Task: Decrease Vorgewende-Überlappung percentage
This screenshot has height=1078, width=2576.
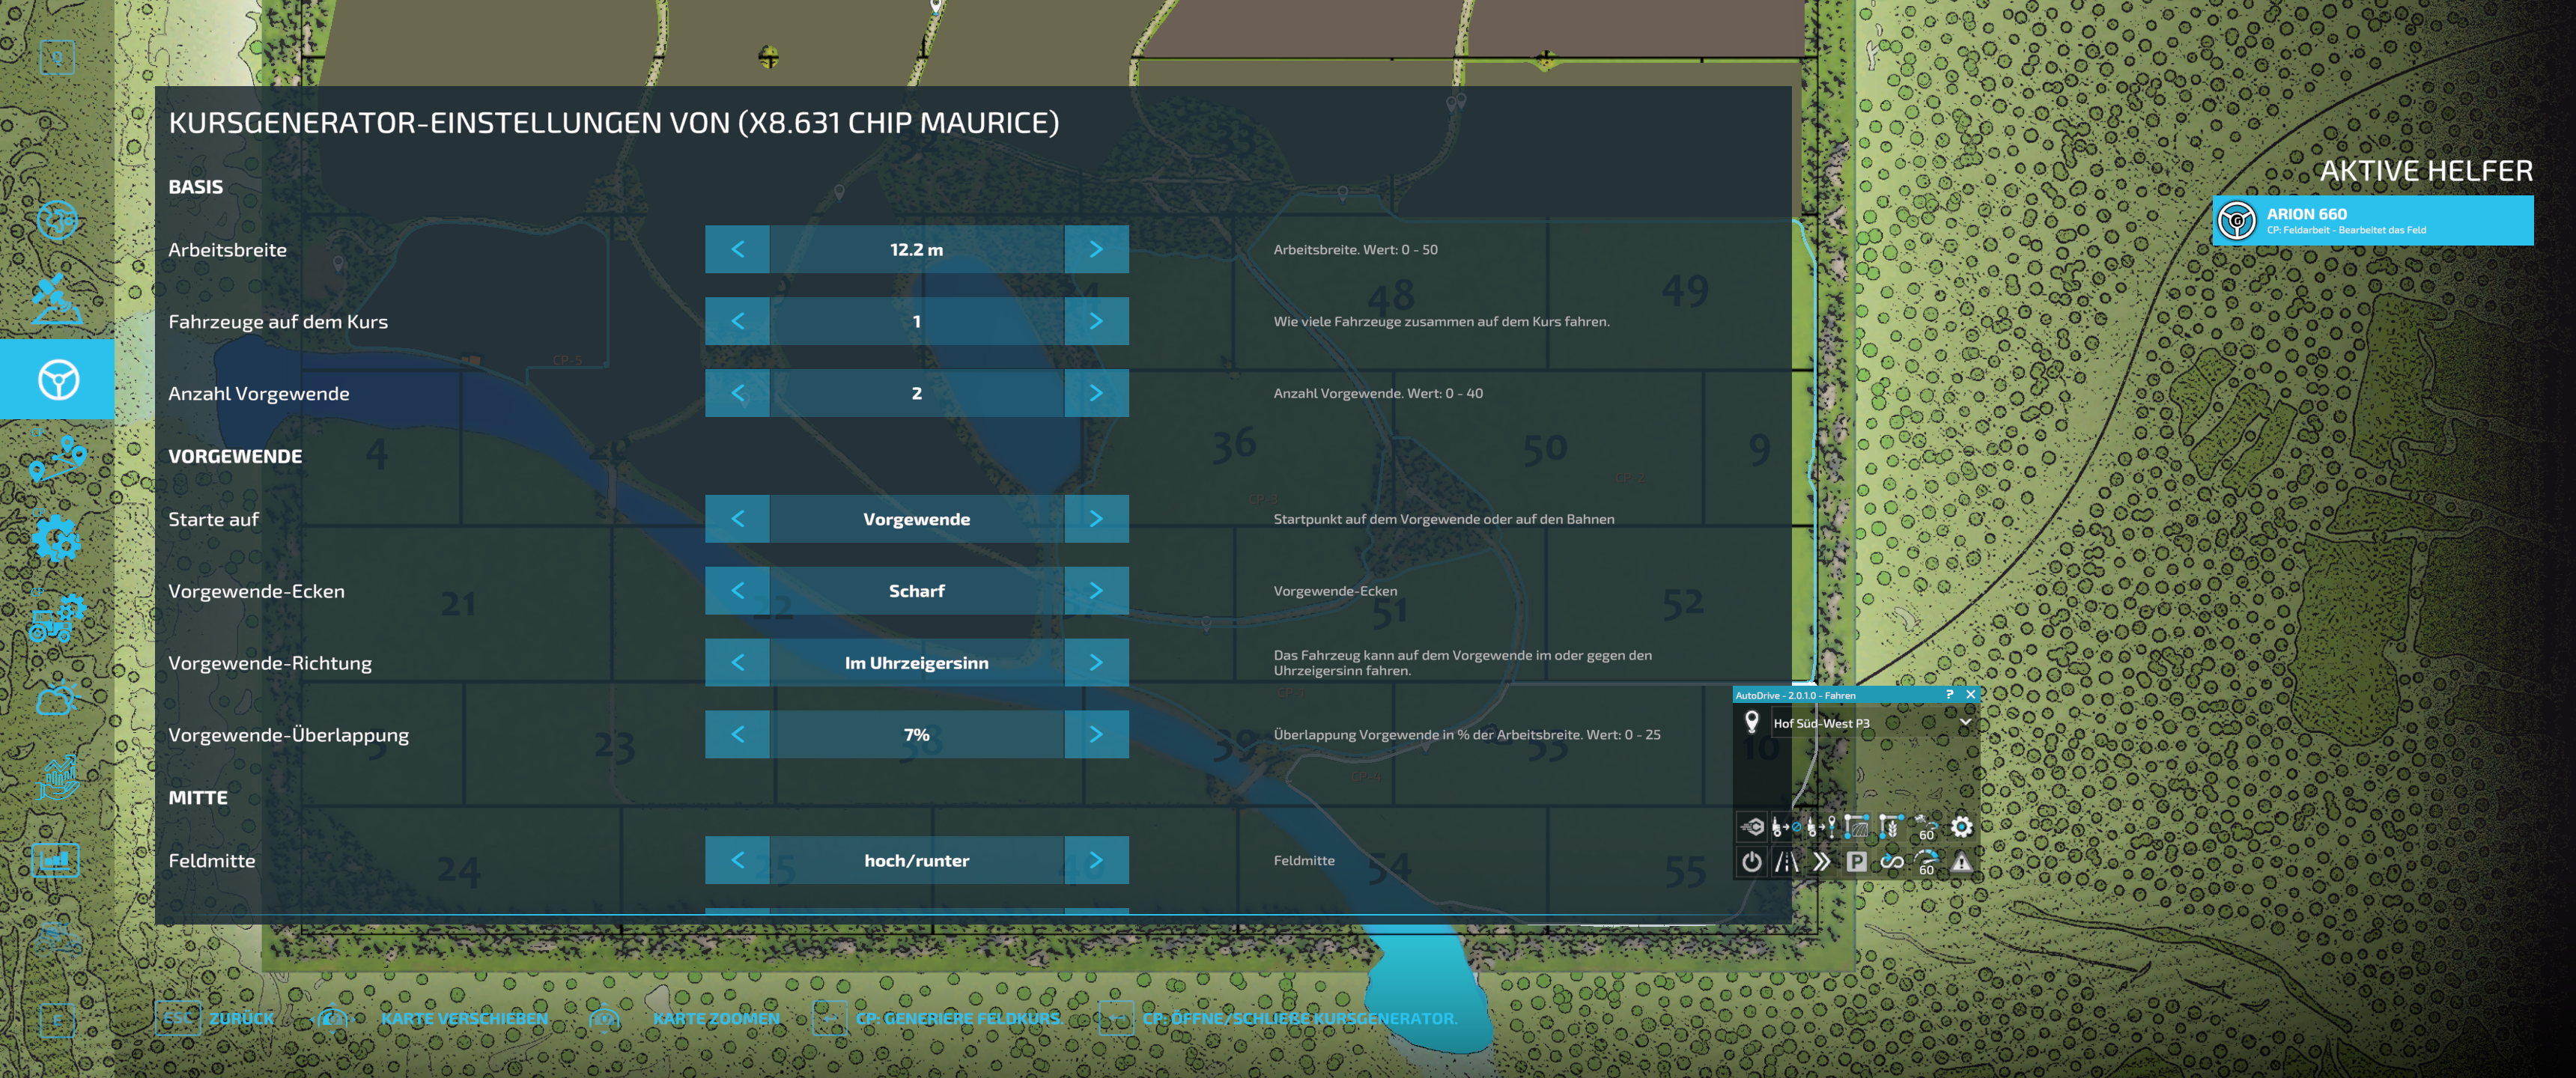Action: coord(738,735)
